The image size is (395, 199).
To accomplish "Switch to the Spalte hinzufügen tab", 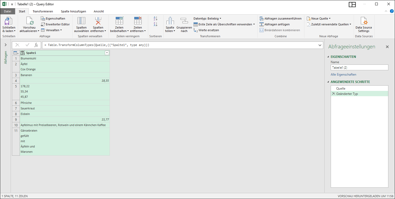I will click(73, 11).
